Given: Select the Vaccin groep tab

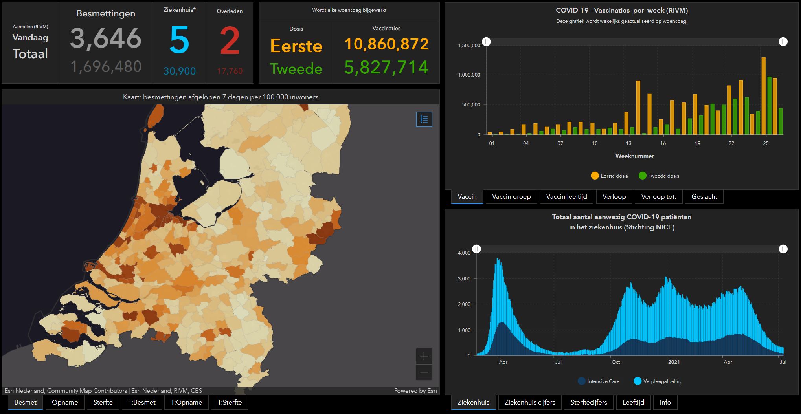Looking at the screenshot, I should 511,196.
